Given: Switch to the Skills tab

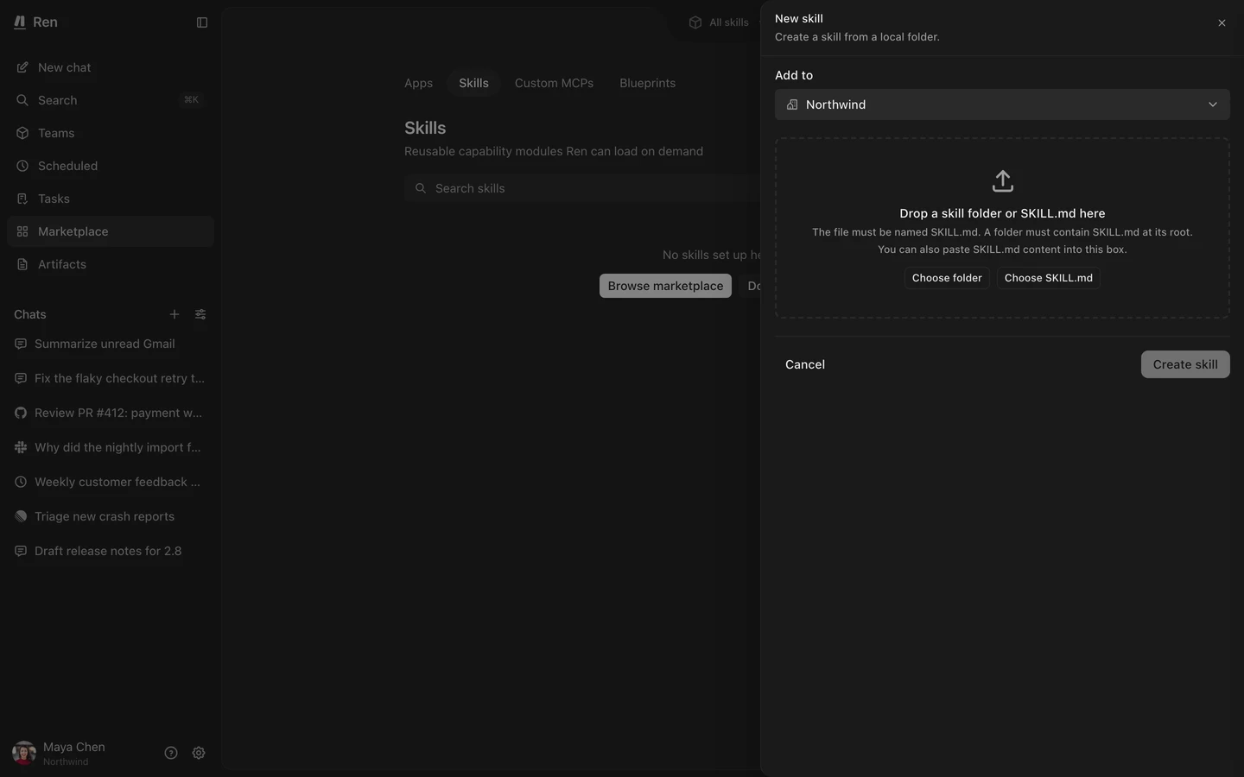Looking at the screenshot, I should (473, 83).
